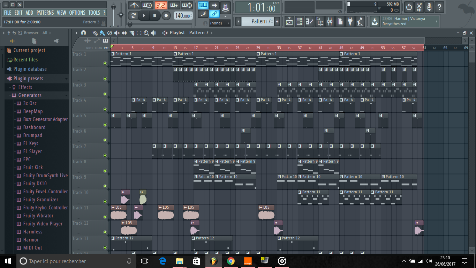The width and height of the screenshot is (476, 268).
Task: Open the FILE menu
Action: [x=8, y=13]
